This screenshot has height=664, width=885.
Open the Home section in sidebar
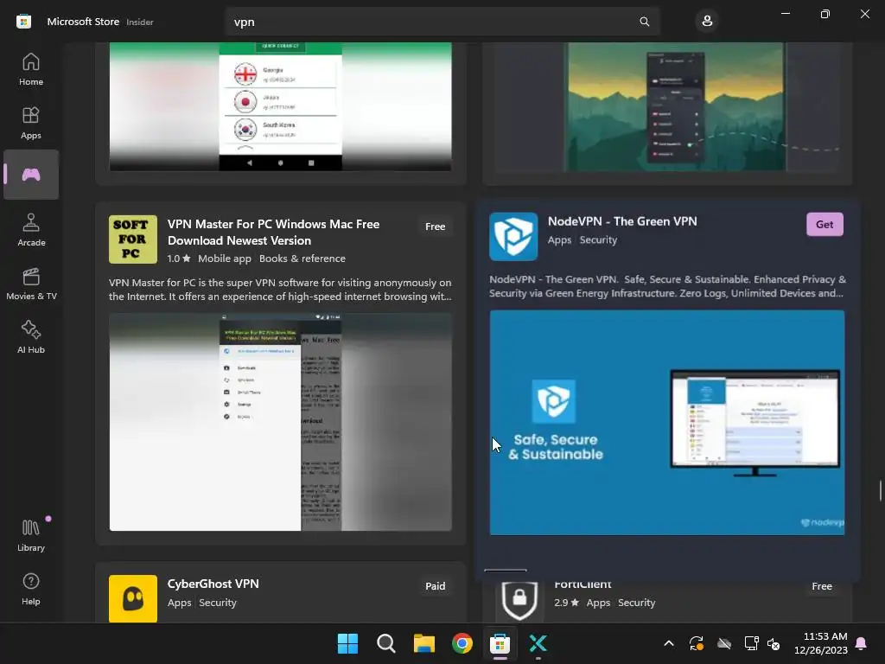pyautogui.click(x=31, y=69)
